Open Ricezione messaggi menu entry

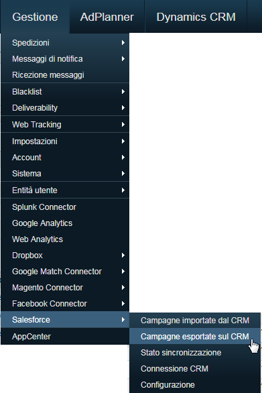tap(65, 75)
